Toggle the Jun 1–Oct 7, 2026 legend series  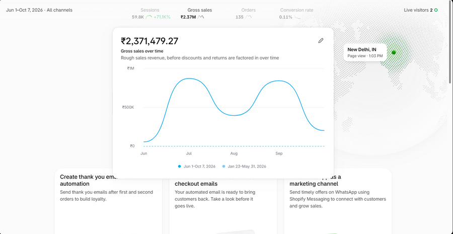tap(197, 167)
